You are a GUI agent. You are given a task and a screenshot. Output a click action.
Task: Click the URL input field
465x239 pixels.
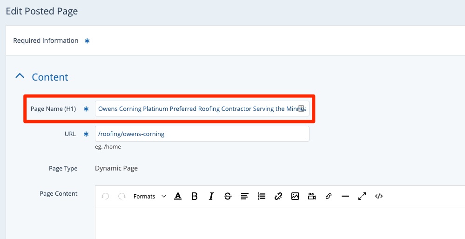[x=202, y=134]
